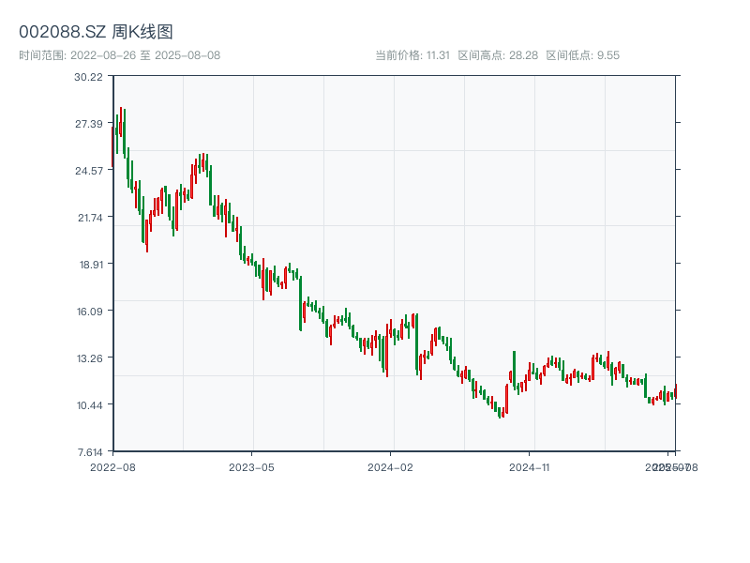Click the 2024-02 x-axis date label

[x=390, y=466]
